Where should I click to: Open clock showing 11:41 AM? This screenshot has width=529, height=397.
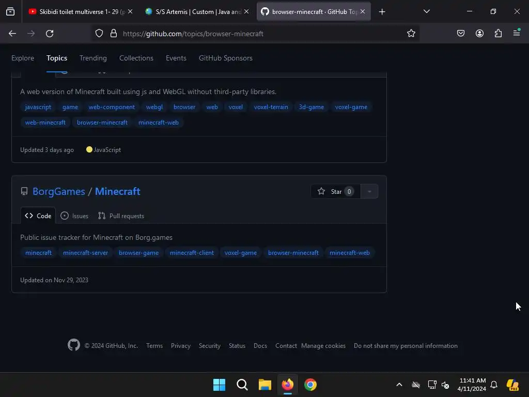472,385
